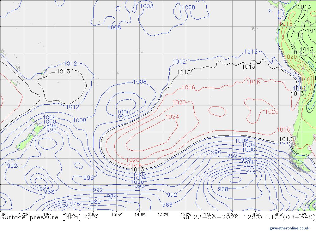
Task: Click the 110W longitude label
Action: click(x=209, y=215)
